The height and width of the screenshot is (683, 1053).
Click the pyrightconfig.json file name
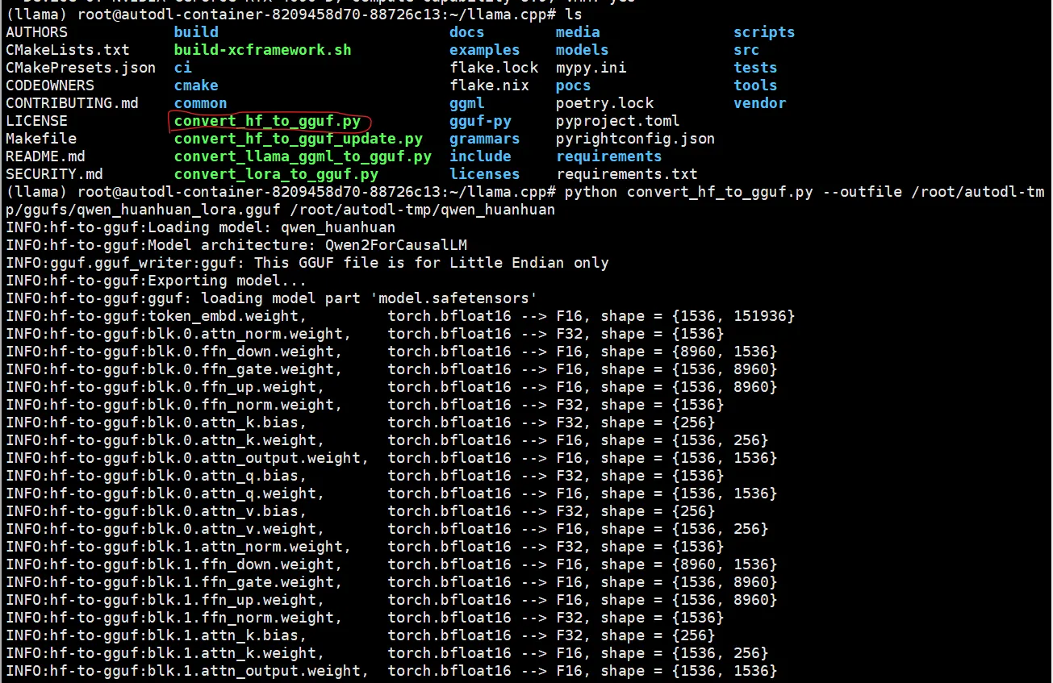pos(636,139)
